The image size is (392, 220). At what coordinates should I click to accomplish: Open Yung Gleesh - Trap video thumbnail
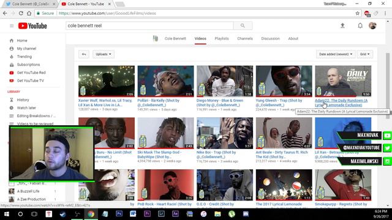(x=284, y=81)
